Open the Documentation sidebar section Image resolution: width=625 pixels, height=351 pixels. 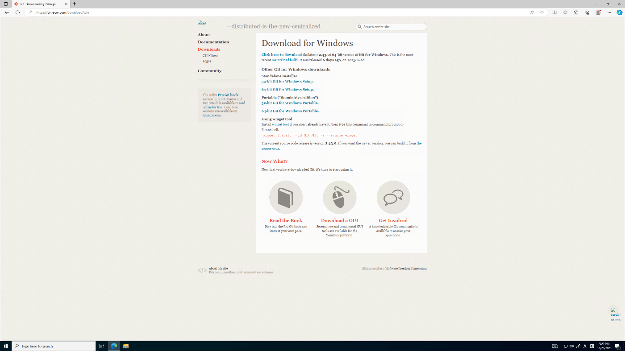coord(213,42)
